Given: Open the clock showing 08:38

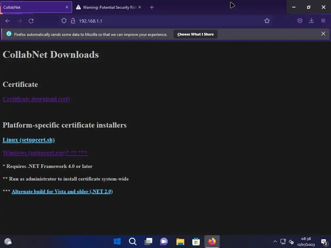Looking at the screenshot, I should tap(306, 242).
